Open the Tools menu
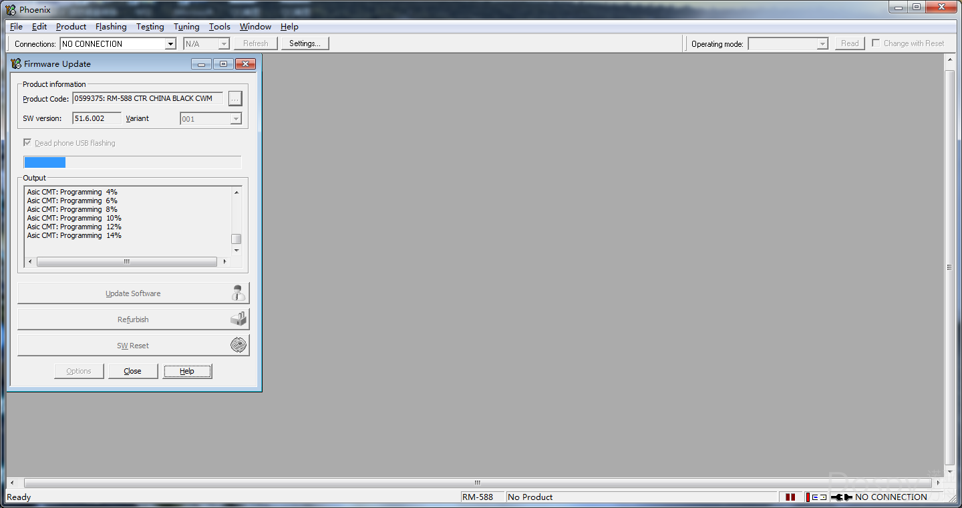Image resolution: width=962 pixels, height=508 pixels. tap(219, 27)
